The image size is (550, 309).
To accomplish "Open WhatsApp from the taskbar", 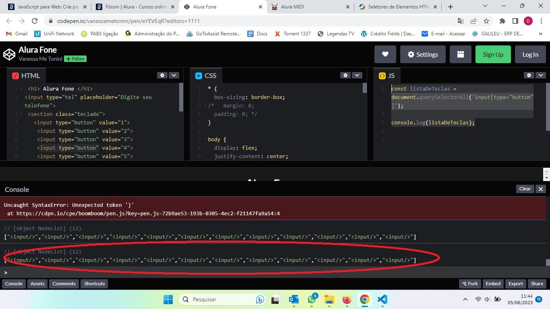I will 312,299.
